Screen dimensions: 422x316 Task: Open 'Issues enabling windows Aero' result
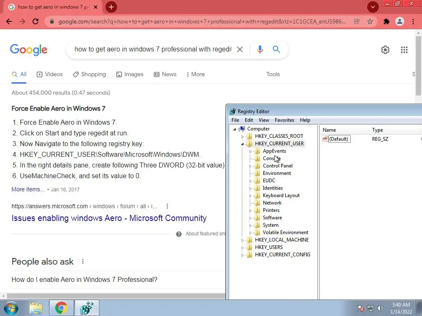[x=109, y=218]
